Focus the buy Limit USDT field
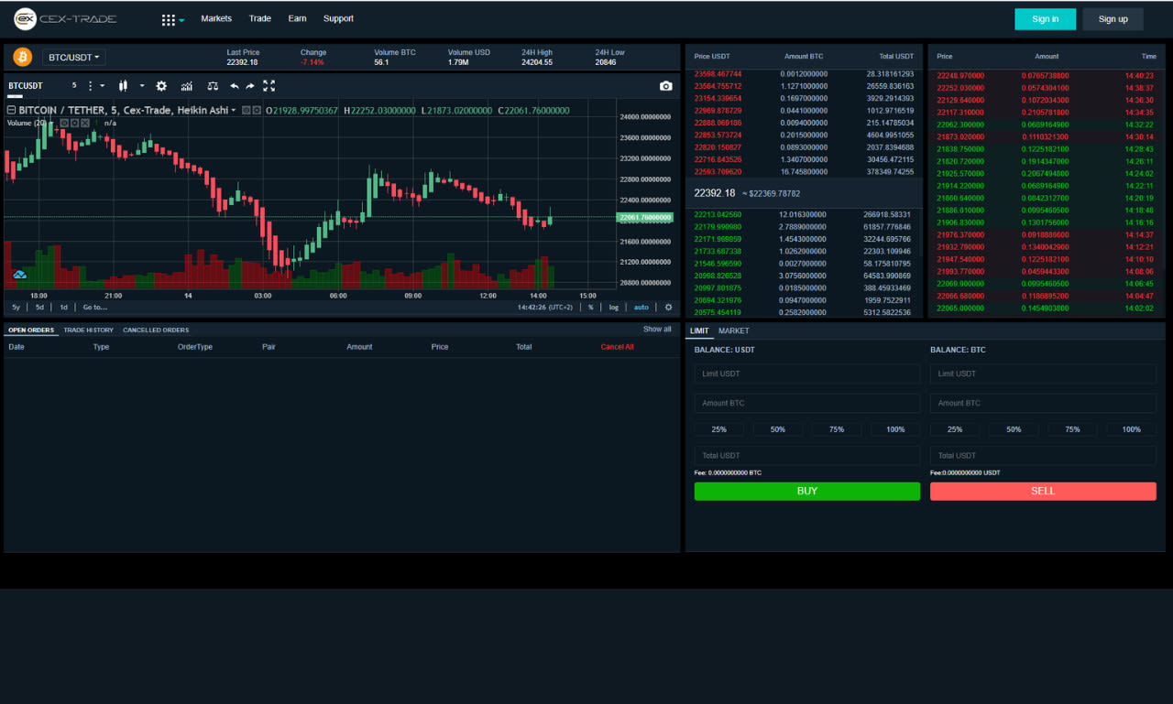This screenshot has height=704, width=1173. tap(807, 374)
